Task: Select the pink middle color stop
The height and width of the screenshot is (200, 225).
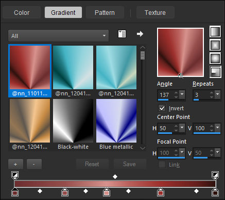Action: click(107, 192)
